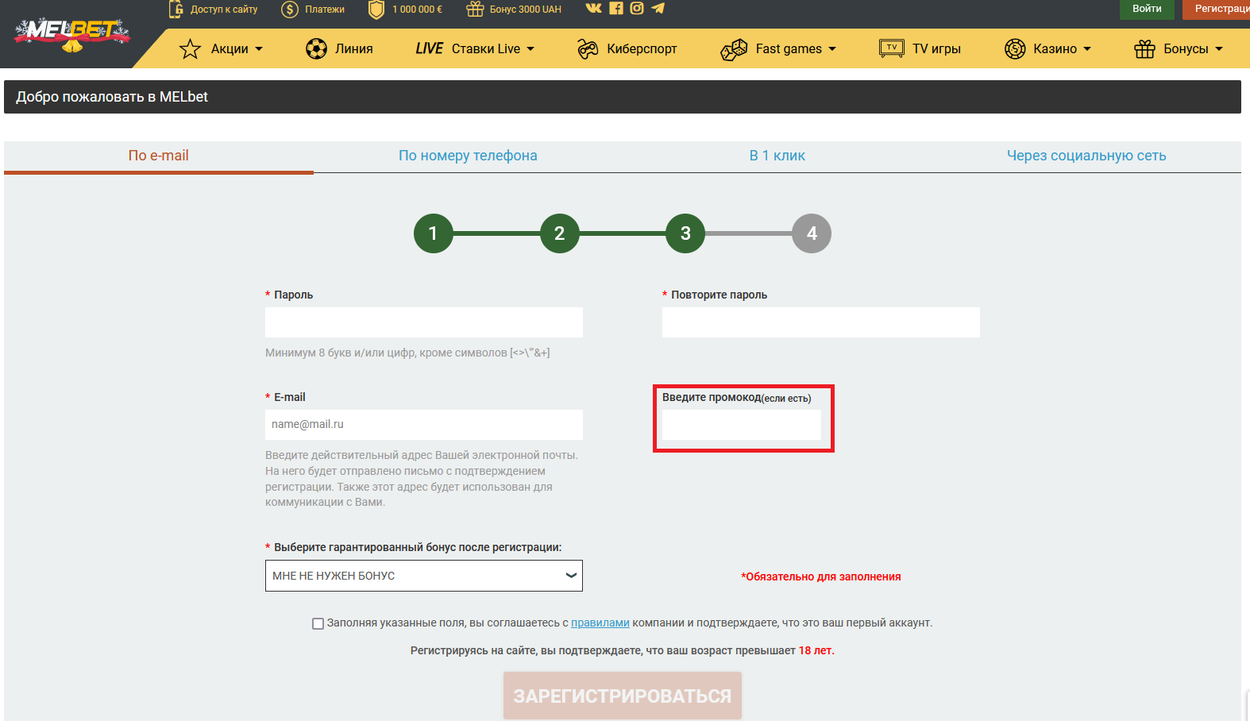Screen dimensions: 1250x721
Task: Select the По e-mail registration tab
Action: tap(159, 156)
